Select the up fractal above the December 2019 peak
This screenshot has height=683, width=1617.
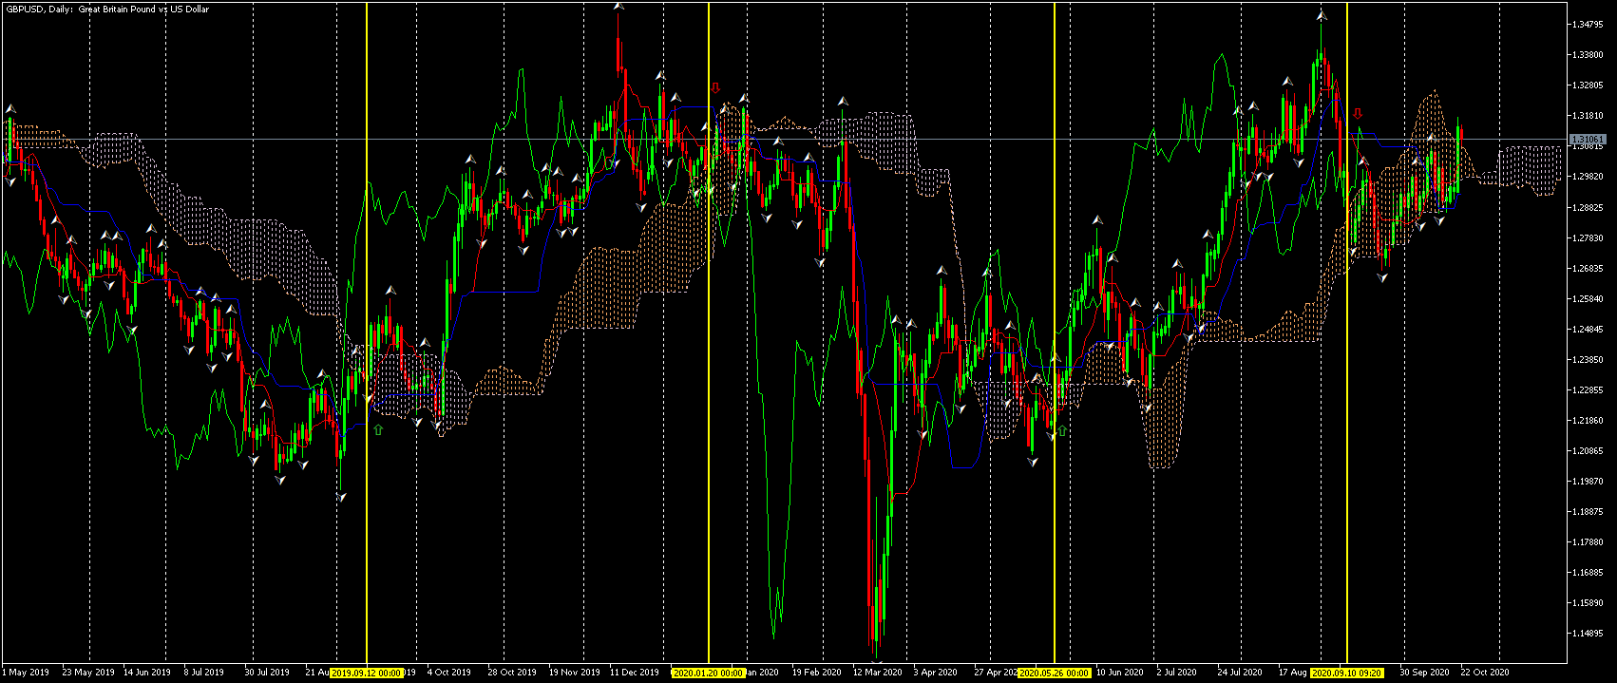click(618, 7)
